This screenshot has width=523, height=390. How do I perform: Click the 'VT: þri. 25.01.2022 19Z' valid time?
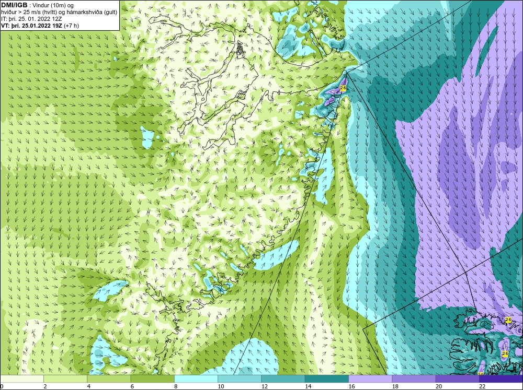point(31,25)
